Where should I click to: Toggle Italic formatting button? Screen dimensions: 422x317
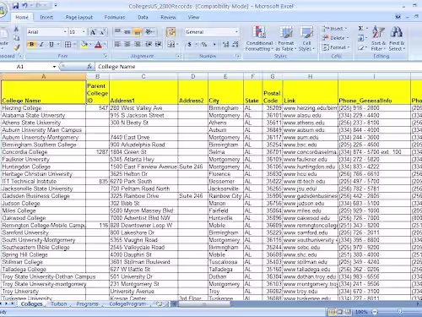click(x=41, y=44)
